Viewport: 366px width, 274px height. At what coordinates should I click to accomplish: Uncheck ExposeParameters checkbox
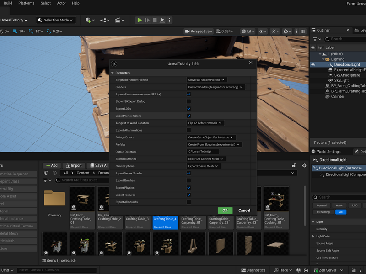(188, 95)
